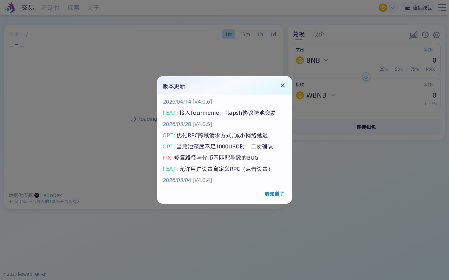Select the 1m chart interval

[229, 34]
